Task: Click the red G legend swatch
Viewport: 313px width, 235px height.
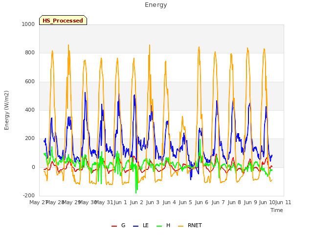Action: [114, 226]
